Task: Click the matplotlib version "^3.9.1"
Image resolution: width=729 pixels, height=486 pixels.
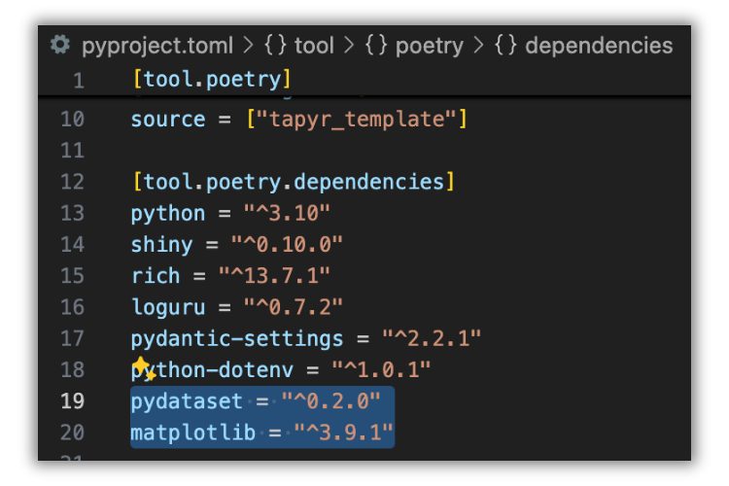Action: 344,432
